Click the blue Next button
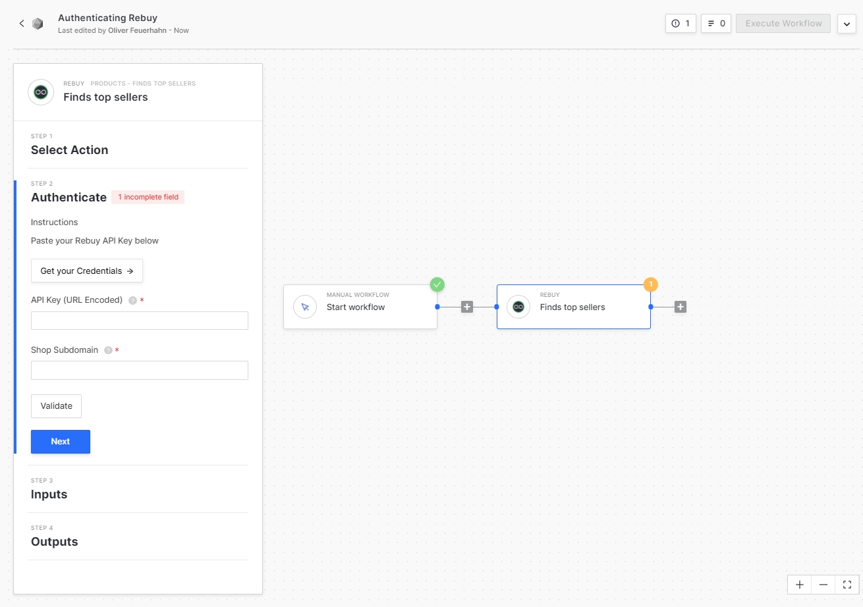The image size is (863, 607). (61, 442)
